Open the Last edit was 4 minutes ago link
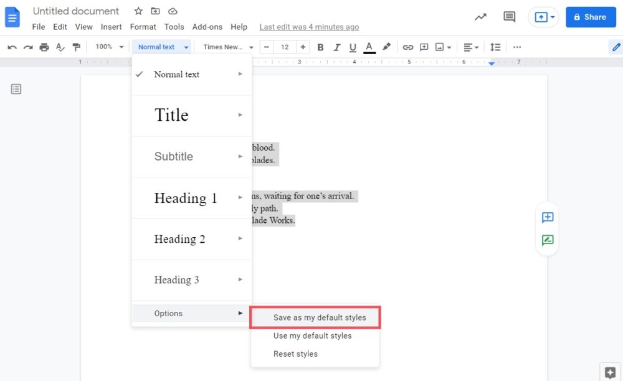Screen dimensions: 623x381 click(309, 27)
